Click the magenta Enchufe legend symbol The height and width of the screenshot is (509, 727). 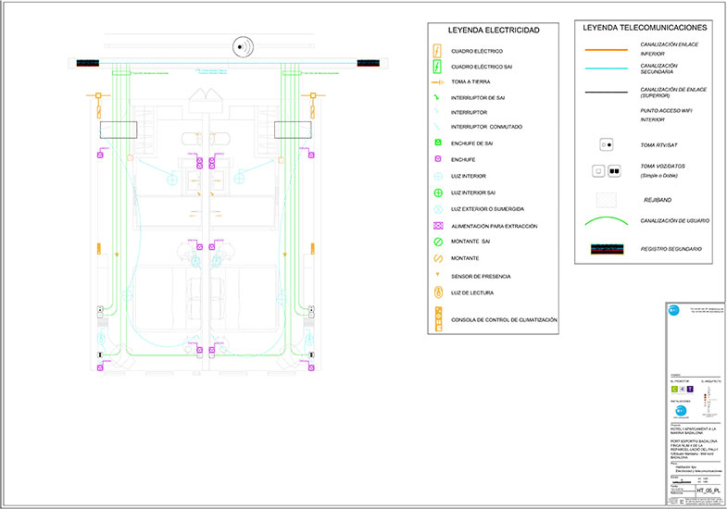[x=436, y=159]
